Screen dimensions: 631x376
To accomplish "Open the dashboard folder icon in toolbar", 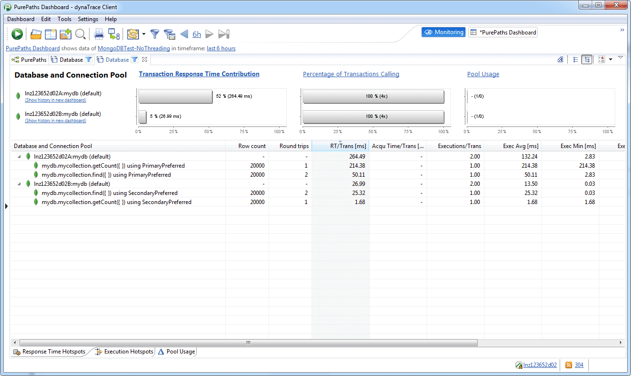I will pos(36,34).
